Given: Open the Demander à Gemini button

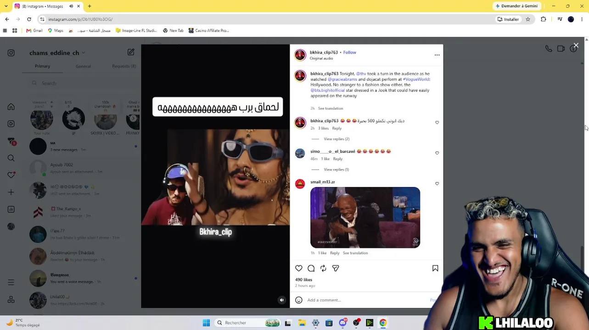Looking at the screenshot, I should (x=516, y=6).
